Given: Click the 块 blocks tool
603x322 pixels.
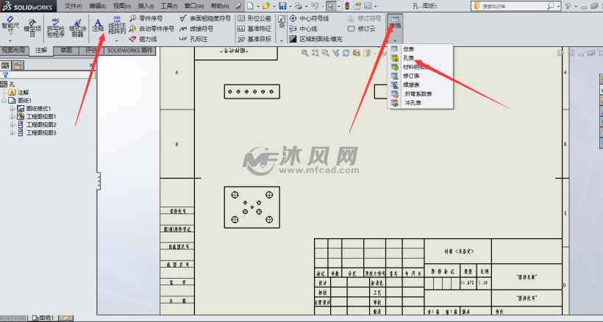Looking at the screenshot, I should pyautogui.click(x=282, y=23).
